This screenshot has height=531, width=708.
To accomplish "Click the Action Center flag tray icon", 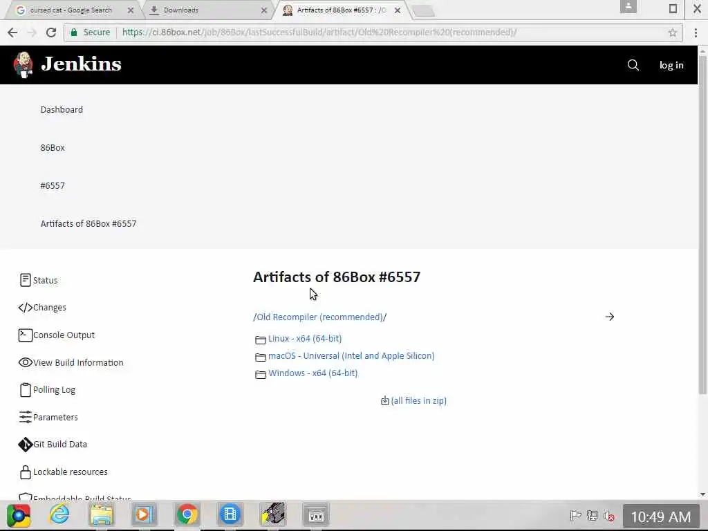I will (575, 516).
